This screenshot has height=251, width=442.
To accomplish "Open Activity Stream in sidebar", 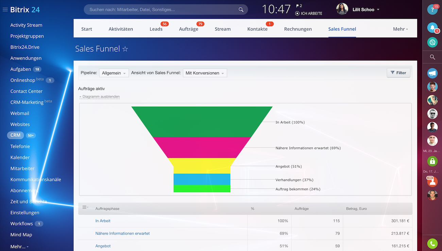I will [26, 25].
